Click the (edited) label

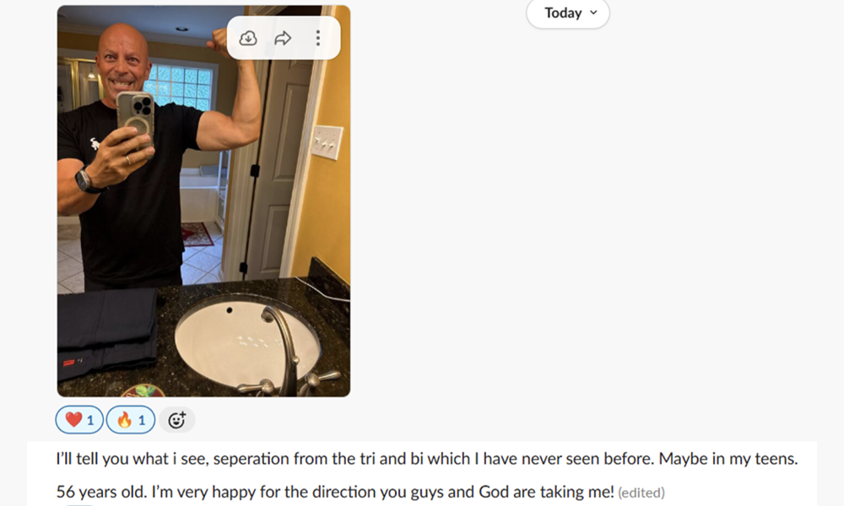[x=641, y=493]
